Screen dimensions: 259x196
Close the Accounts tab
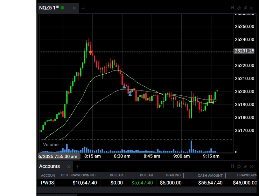point(69,167)
